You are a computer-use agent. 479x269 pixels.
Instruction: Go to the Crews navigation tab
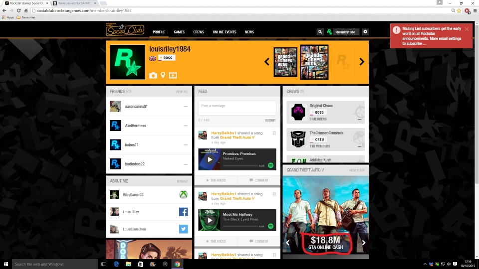coord(199,32)
